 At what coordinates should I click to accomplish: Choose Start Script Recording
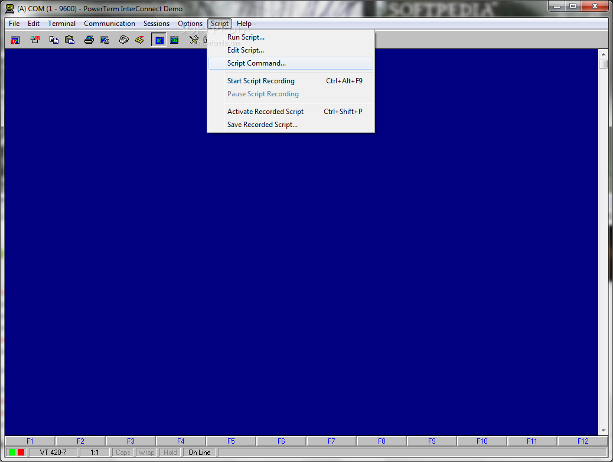tap(291, 80)
